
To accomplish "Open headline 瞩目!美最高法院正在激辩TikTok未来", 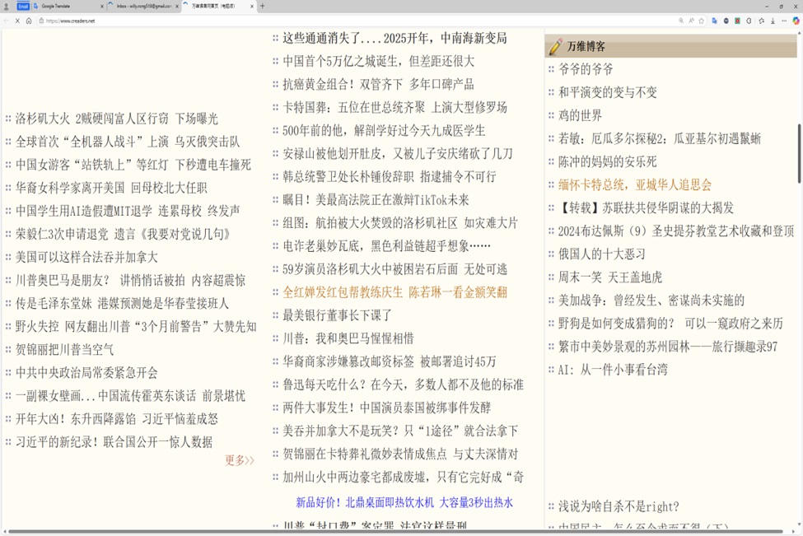I will click(376, 200).
